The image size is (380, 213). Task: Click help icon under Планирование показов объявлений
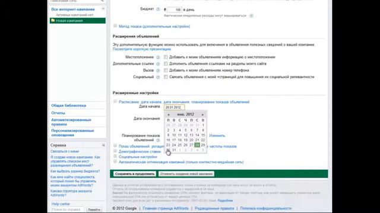(x=158, y=140)
